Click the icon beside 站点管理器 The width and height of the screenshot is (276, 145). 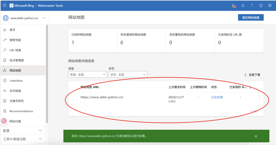coord(5,60)
